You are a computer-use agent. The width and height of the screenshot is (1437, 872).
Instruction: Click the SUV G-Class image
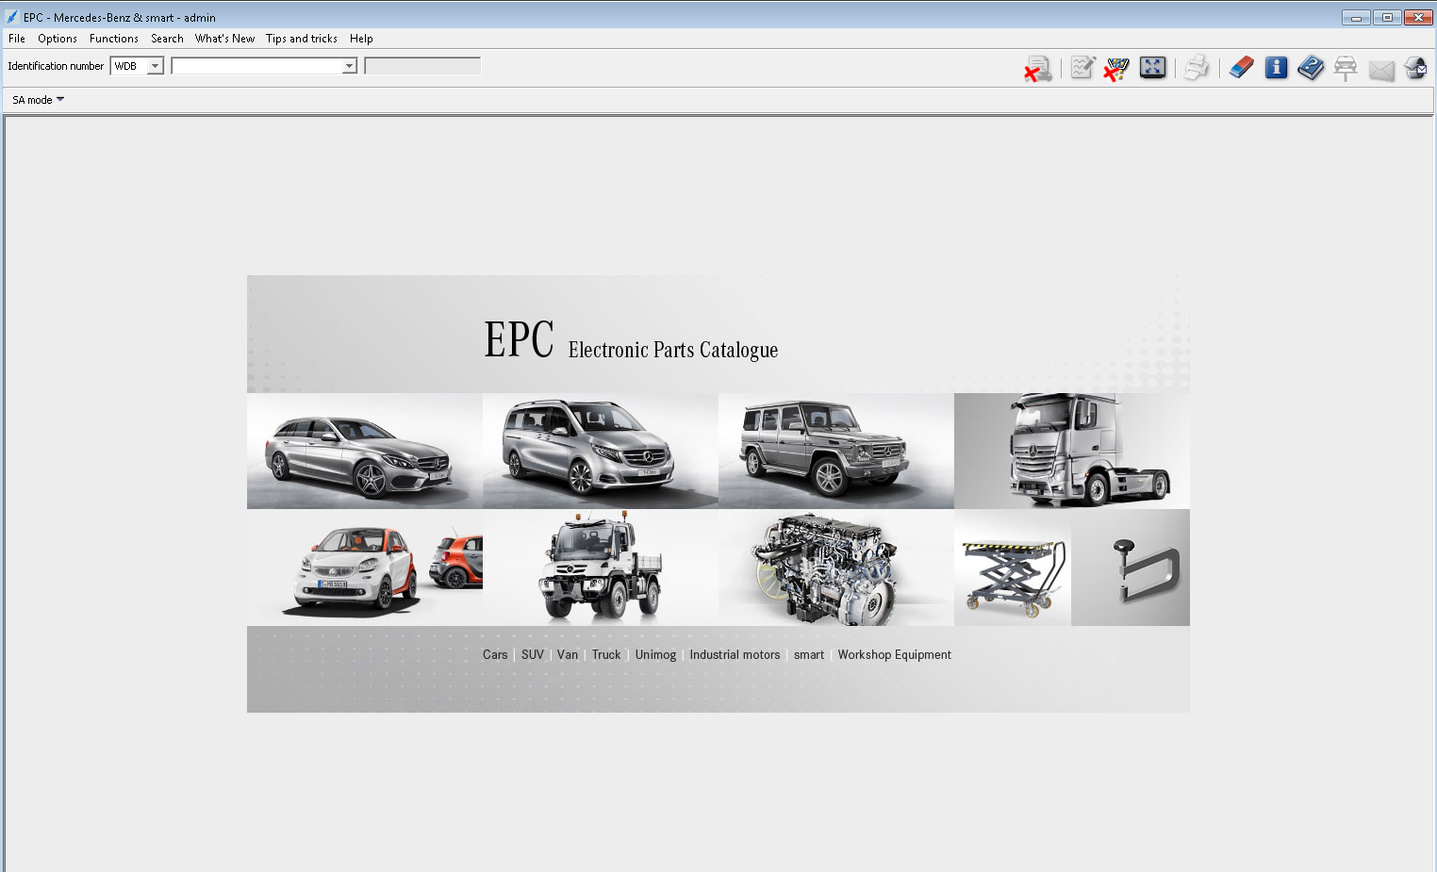[x=835, y=451]
